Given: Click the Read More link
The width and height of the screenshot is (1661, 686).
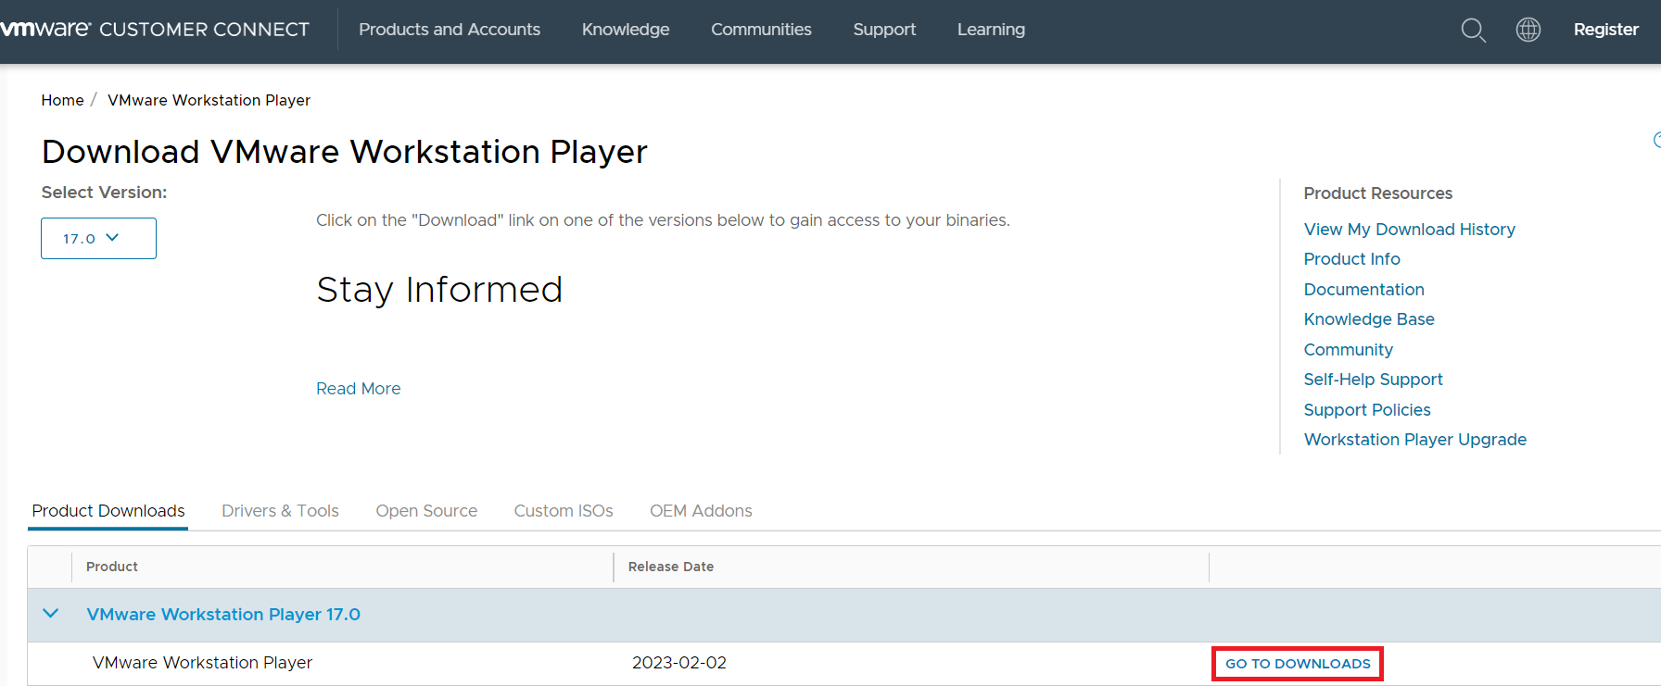Looking at the screenshot, I should (x=359, y=389).
